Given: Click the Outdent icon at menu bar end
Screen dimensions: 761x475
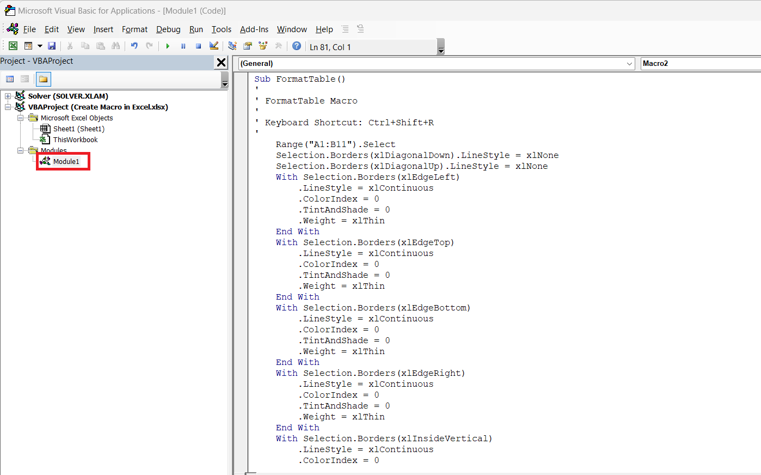Looking at the screenshot, I should pyautogui.click(x=360, y=29).
